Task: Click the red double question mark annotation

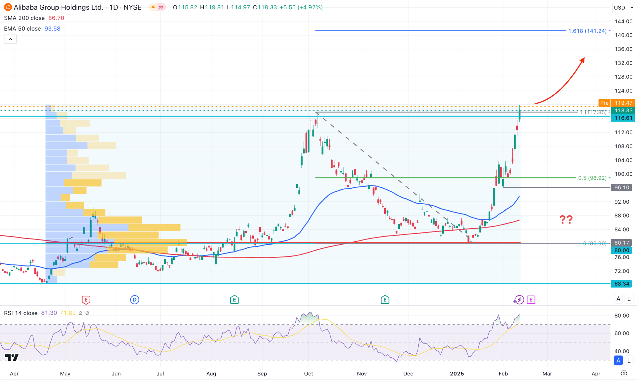Action: (566, 220)
